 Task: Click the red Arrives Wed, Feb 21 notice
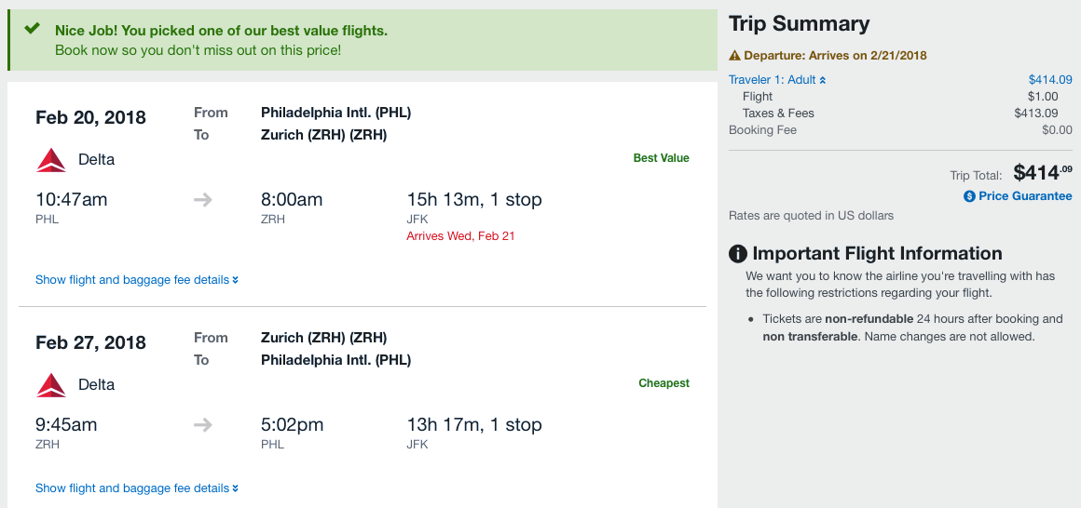coord(460,236)
